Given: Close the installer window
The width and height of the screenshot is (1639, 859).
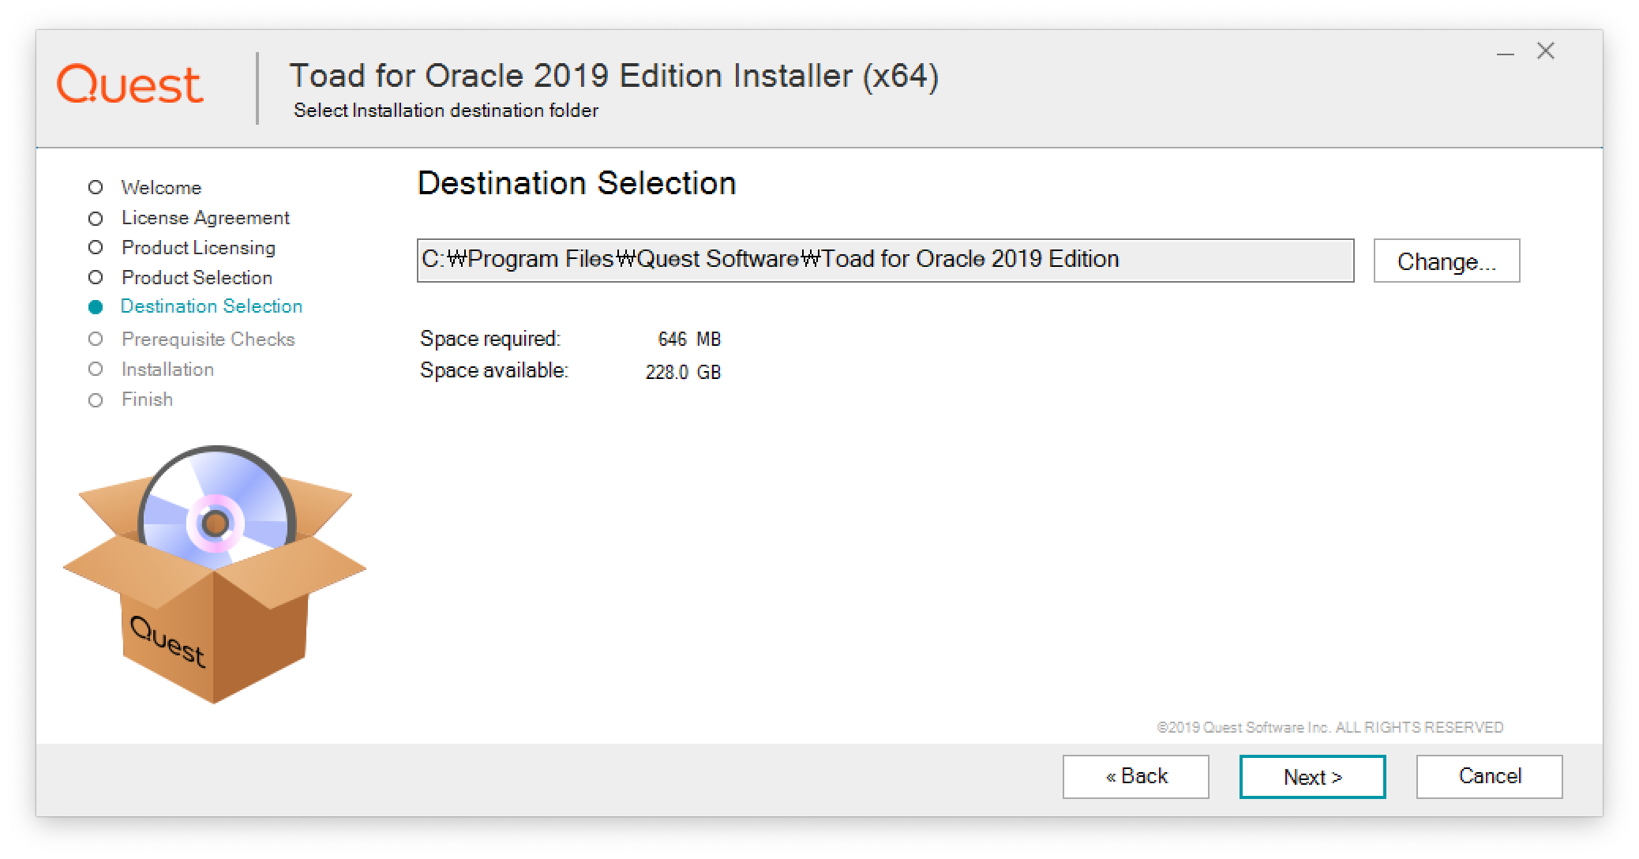Looking at the screenshot, I should click(1546, 51).
